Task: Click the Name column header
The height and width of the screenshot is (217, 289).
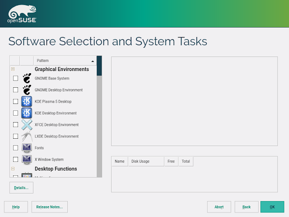Action: point(120,161)
